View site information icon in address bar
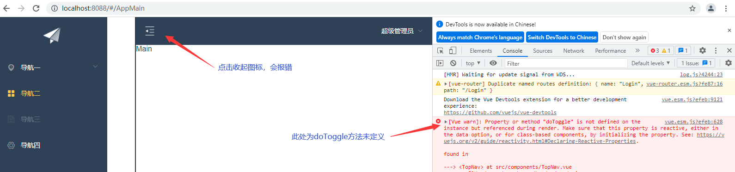735x172 pixels. coord(55,8)
